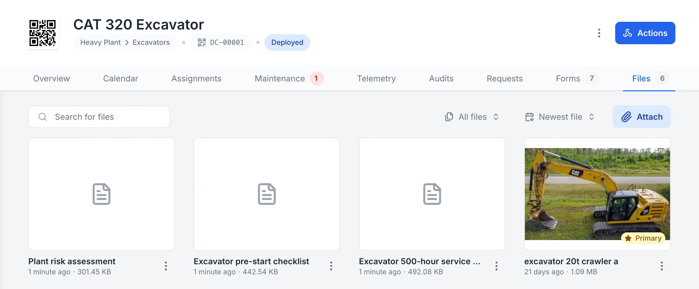Switch to the Telemetry tab
Screen dimensions: 699x289
(x=376, y=78)
